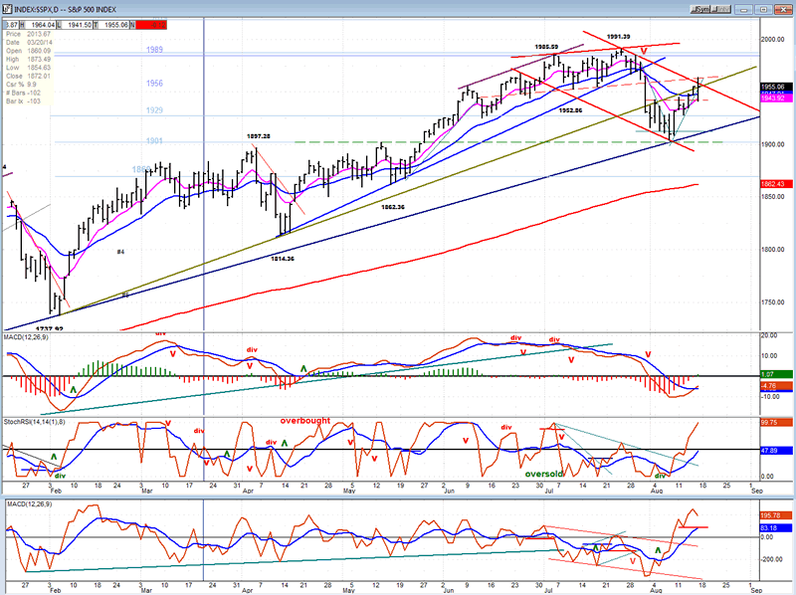The image size is (796, 595).
Task: Click the 1952.86 annotation
Action: (570, 110)
